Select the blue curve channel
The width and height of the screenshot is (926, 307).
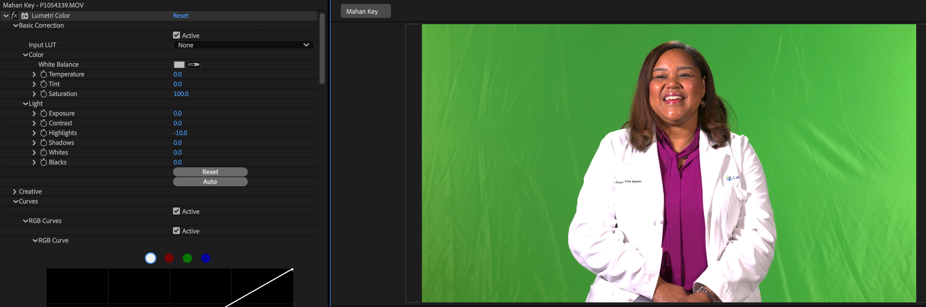point(205,258)
